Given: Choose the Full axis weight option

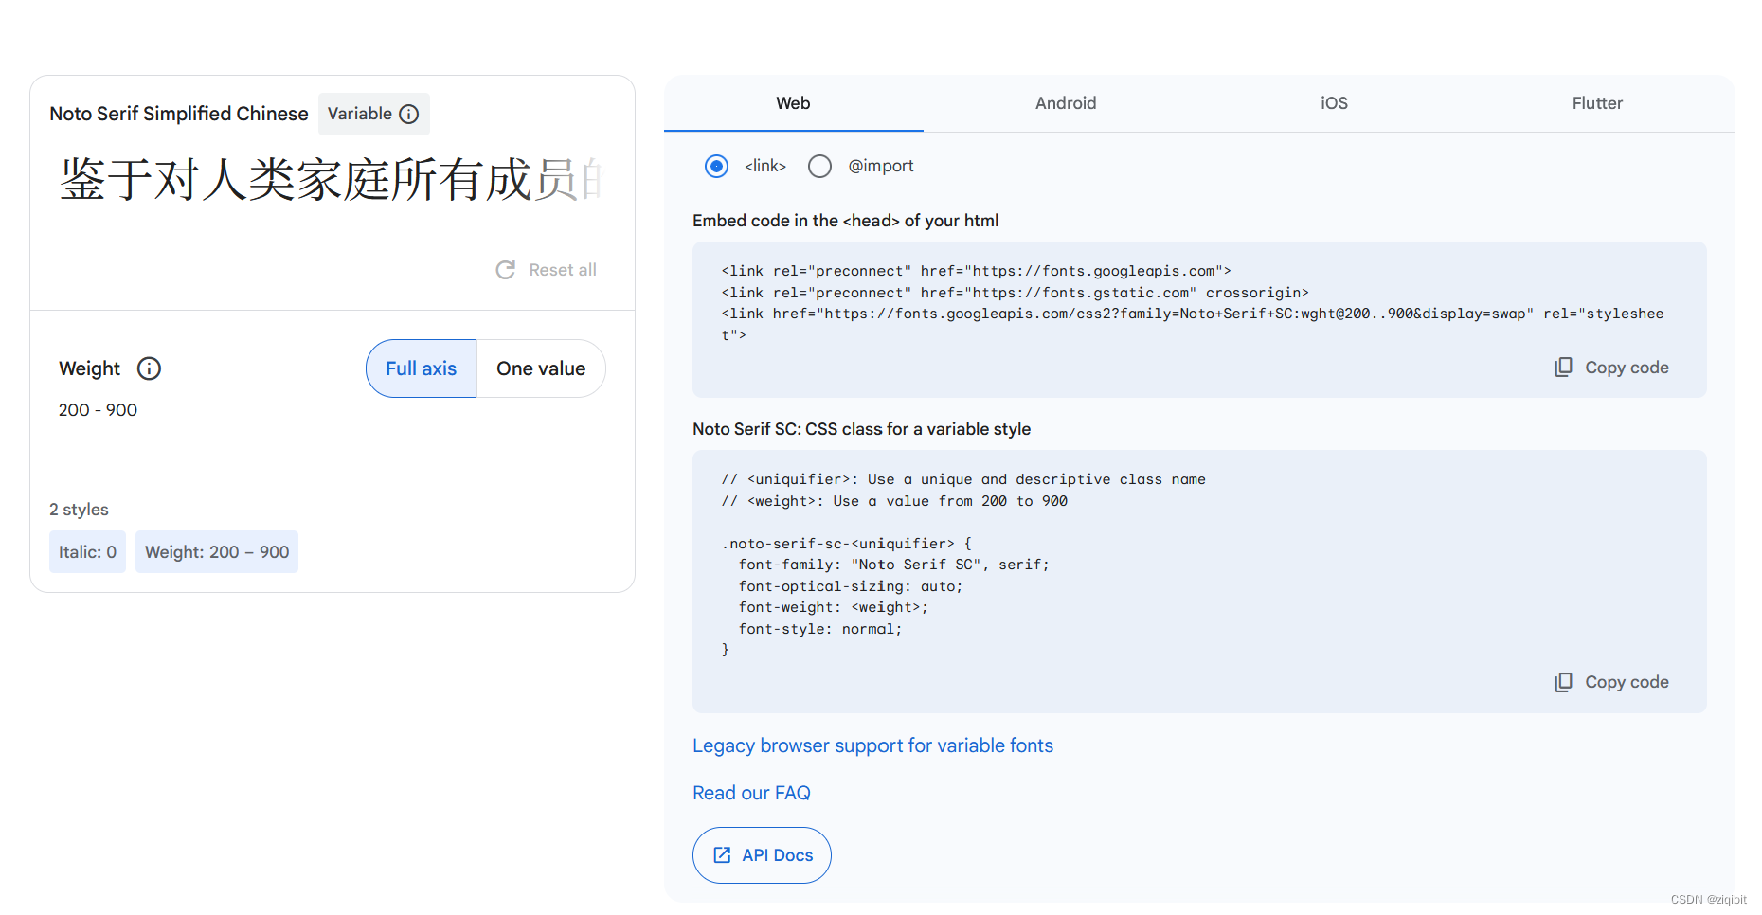Looking at the screenshot, I should (422, 368).
